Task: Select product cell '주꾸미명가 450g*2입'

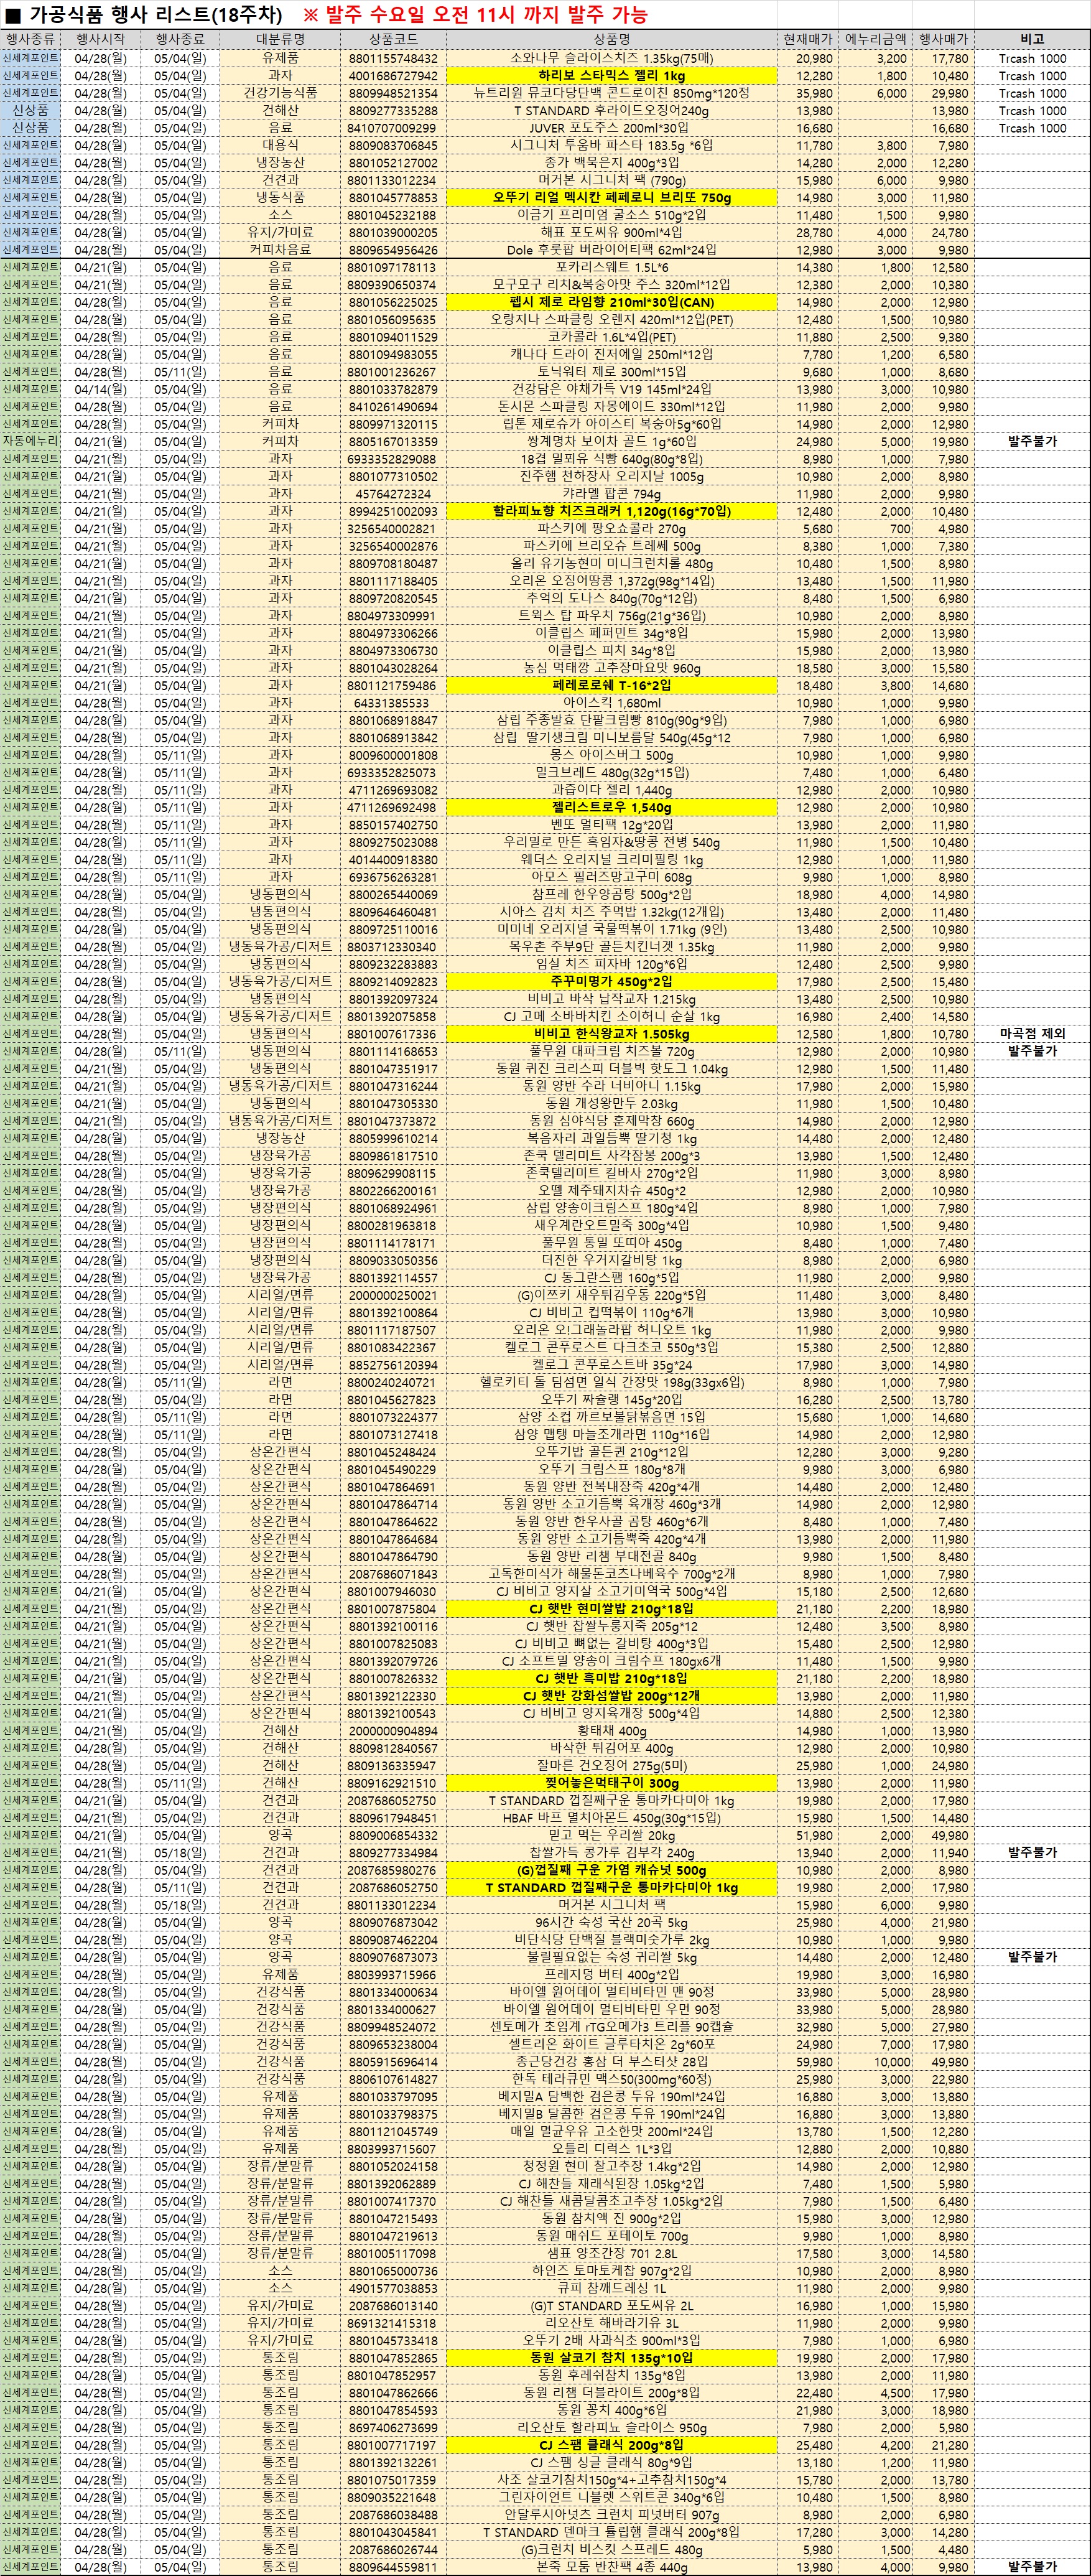Action: 612,981
